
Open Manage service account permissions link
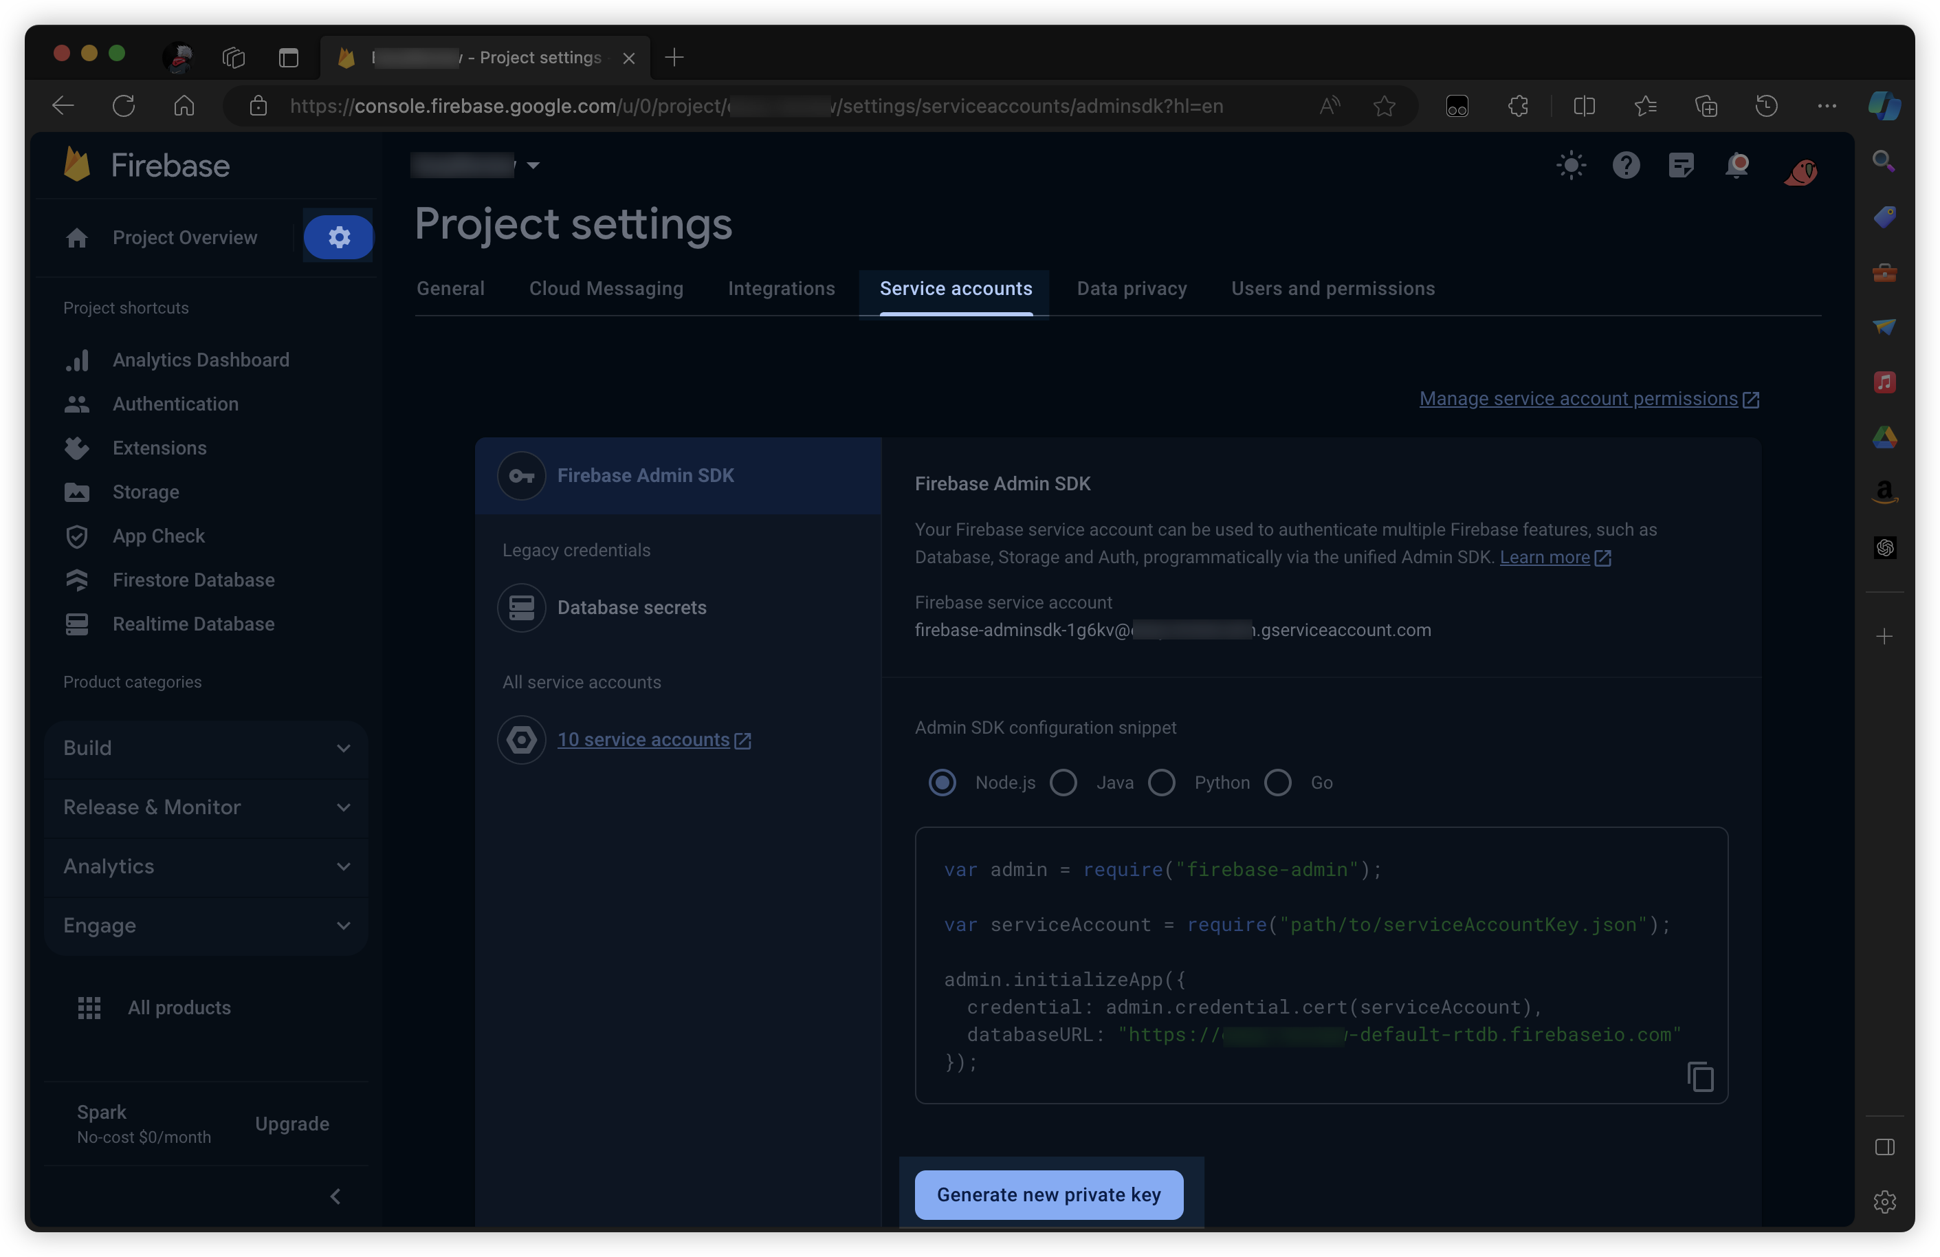pos(1589,399)
